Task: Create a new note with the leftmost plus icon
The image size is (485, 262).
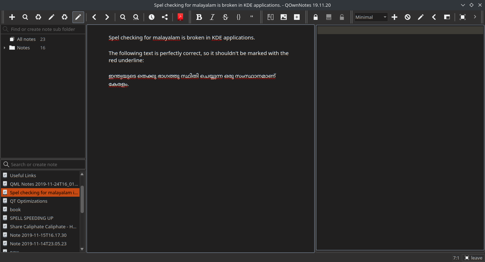Action: pos(12,17)
